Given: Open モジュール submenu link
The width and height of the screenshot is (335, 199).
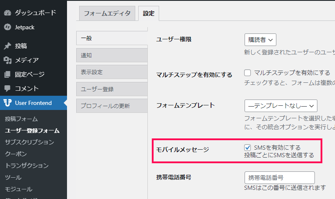Looking at the screenshot, I should coord(19,189).
